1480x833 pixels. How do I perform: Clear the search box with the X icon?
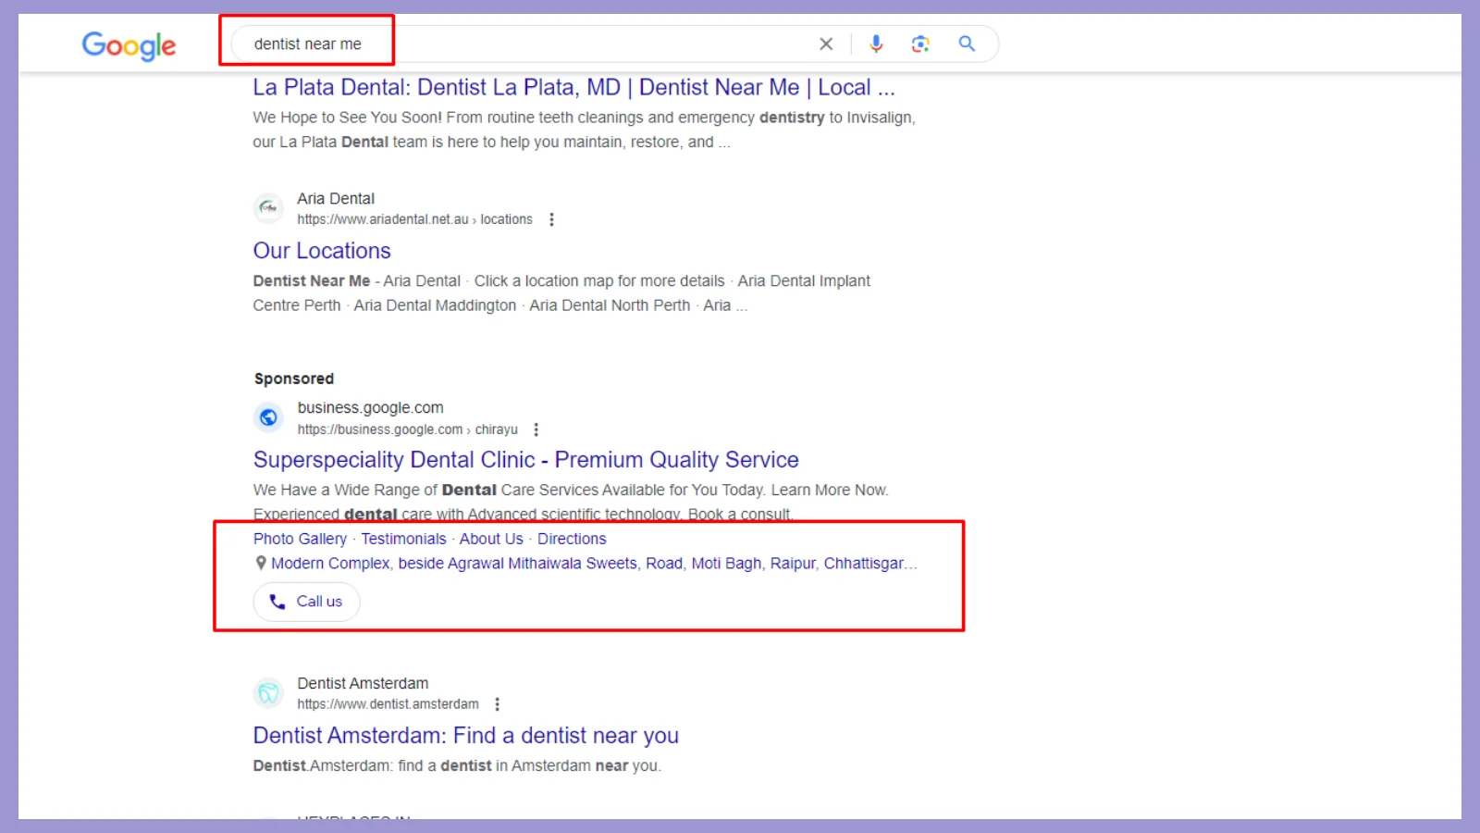click(x=826, y=44)
